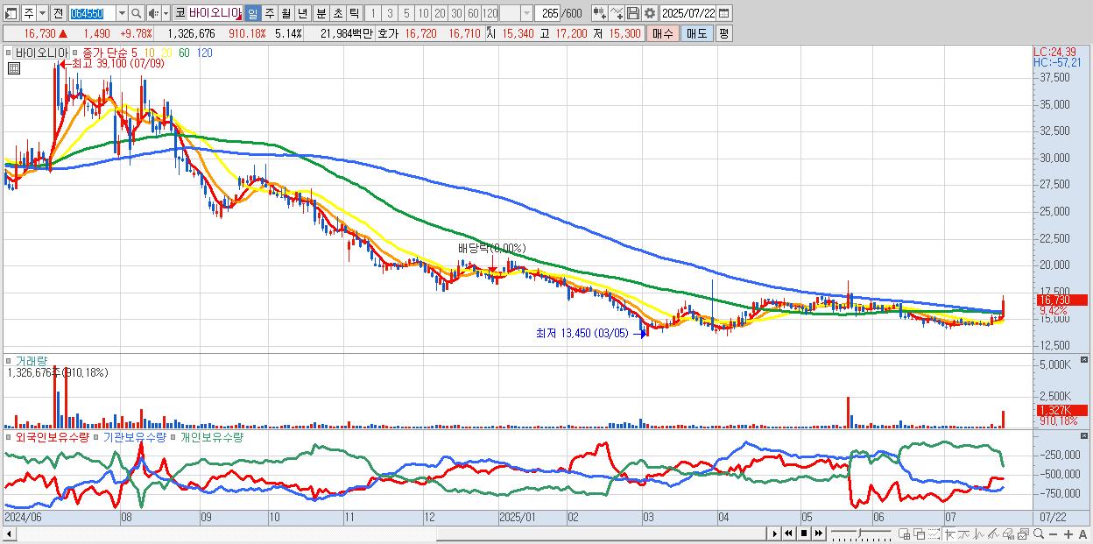1093x544 pixels.
Task: Click the magnifier zoom icon at bottom right
Action: tap(1039, 533)
